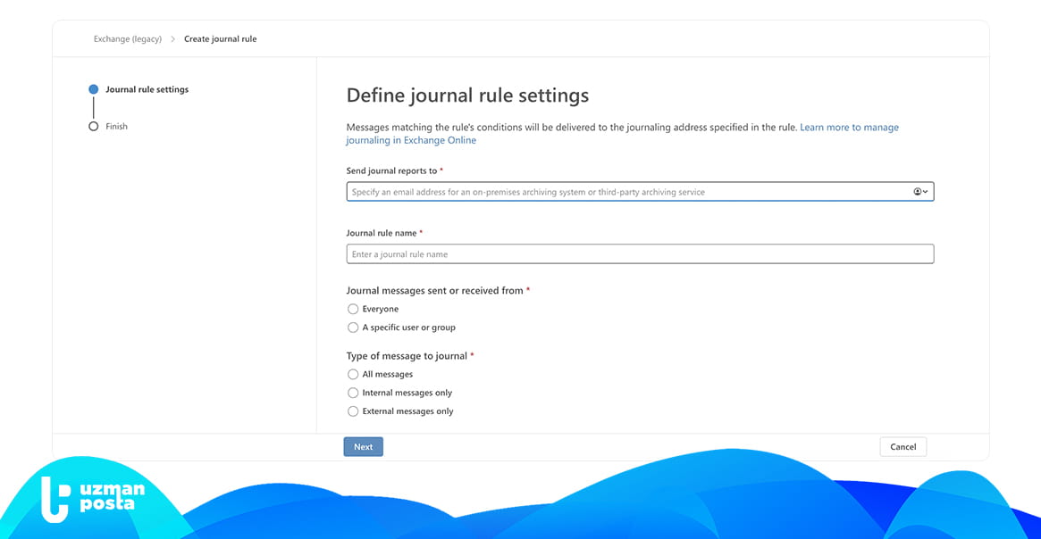Choose Internal messages only option
This screenshot has width=1041, height=539.
click(x=353, y=393)
